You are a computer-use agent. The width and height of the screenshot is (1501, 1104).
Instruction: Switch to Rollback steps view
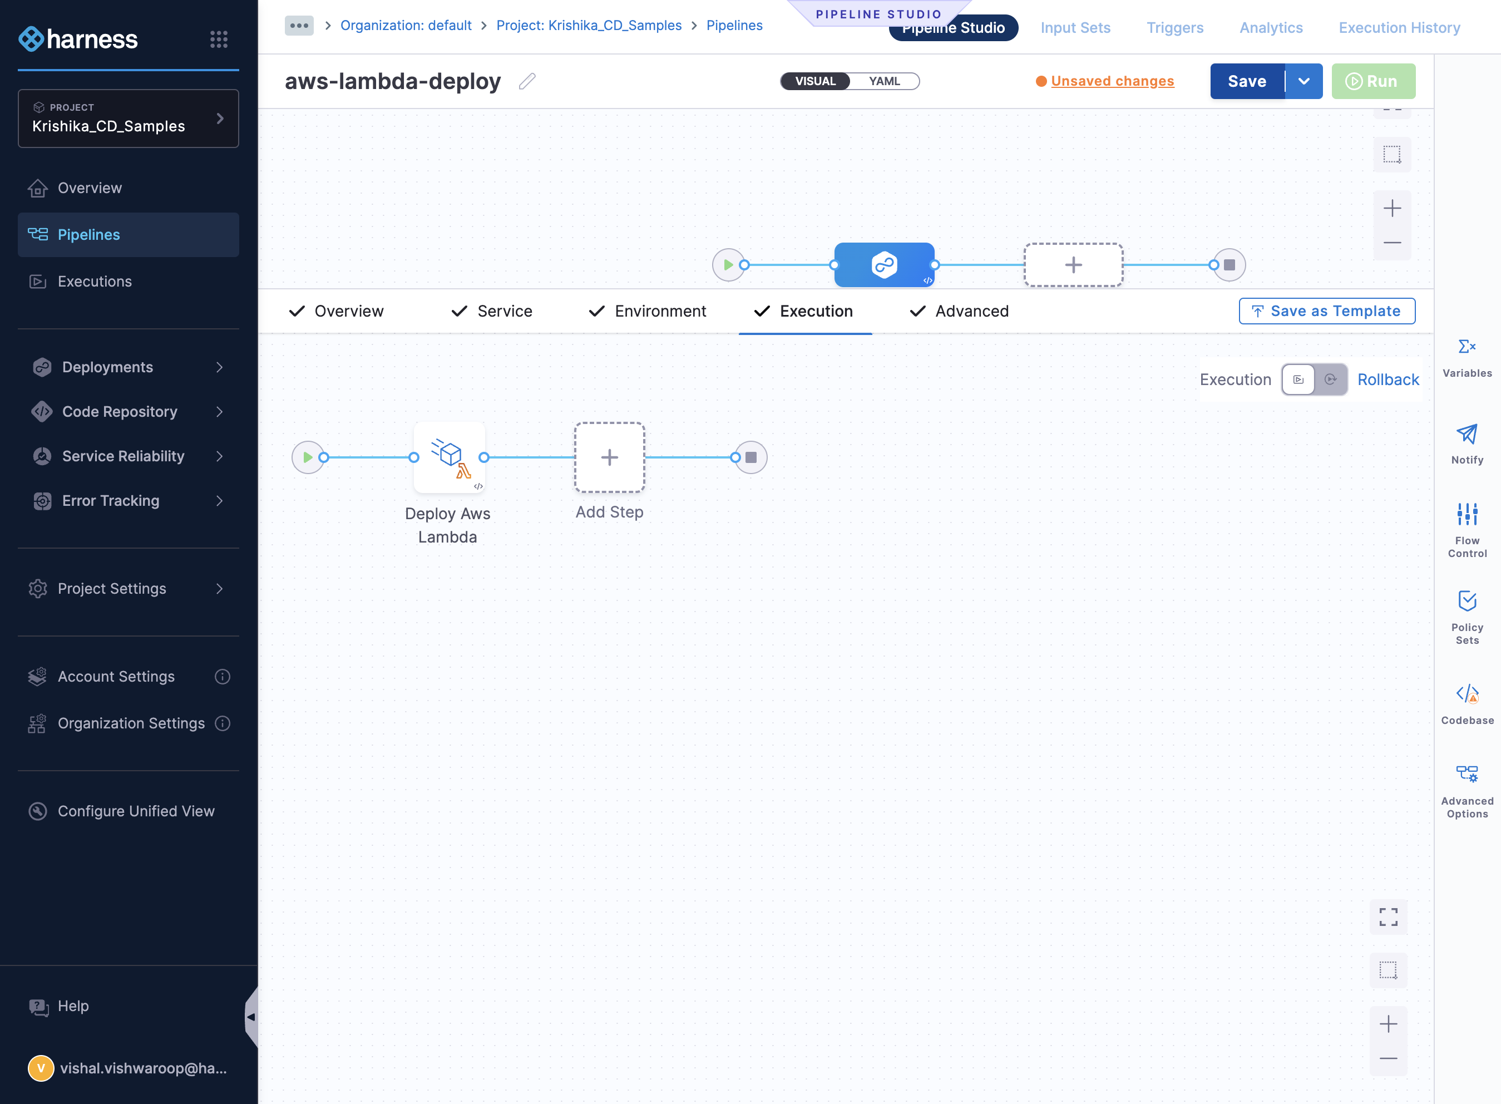pos(1388,379)
